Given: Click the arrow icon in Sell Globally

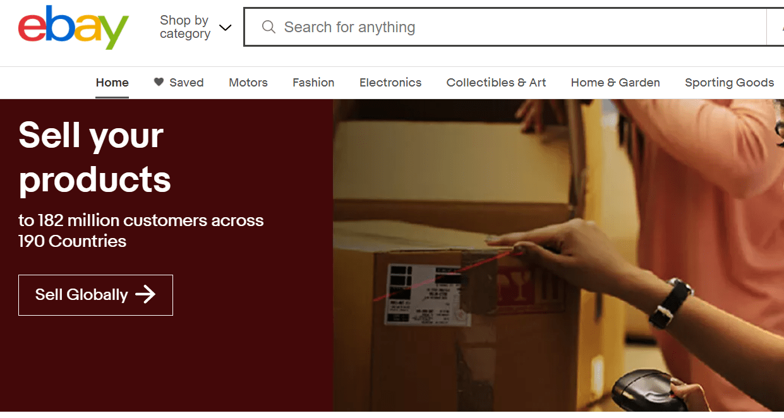Looking at the screenshot, I should tap(145, 294).
